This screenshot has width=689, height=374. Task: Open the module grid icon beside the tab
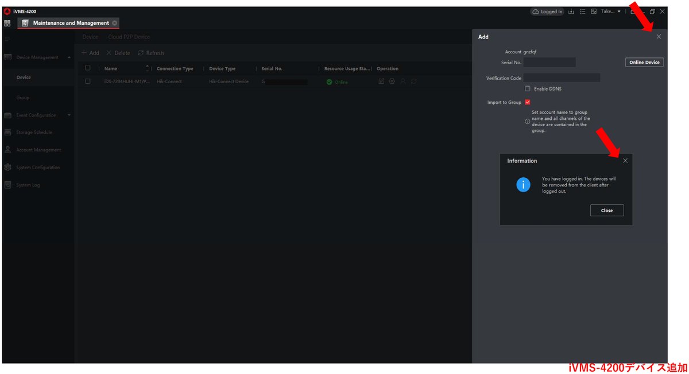tap(7, 23)
